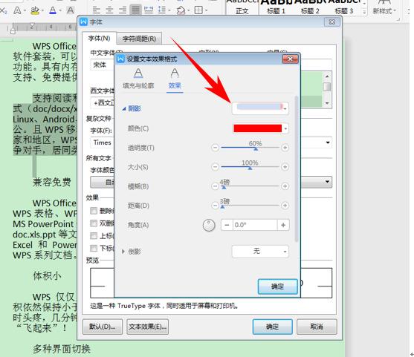The height and width of the screenshot is (357, 414).
Task: Apply the yellow text highlight tool
Action: 35,10
